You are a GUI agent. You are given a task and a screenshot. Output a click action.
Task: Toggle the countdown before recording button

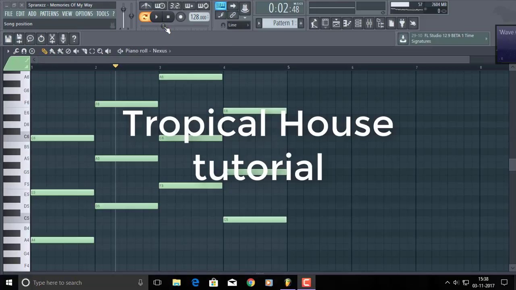(175, 6)
